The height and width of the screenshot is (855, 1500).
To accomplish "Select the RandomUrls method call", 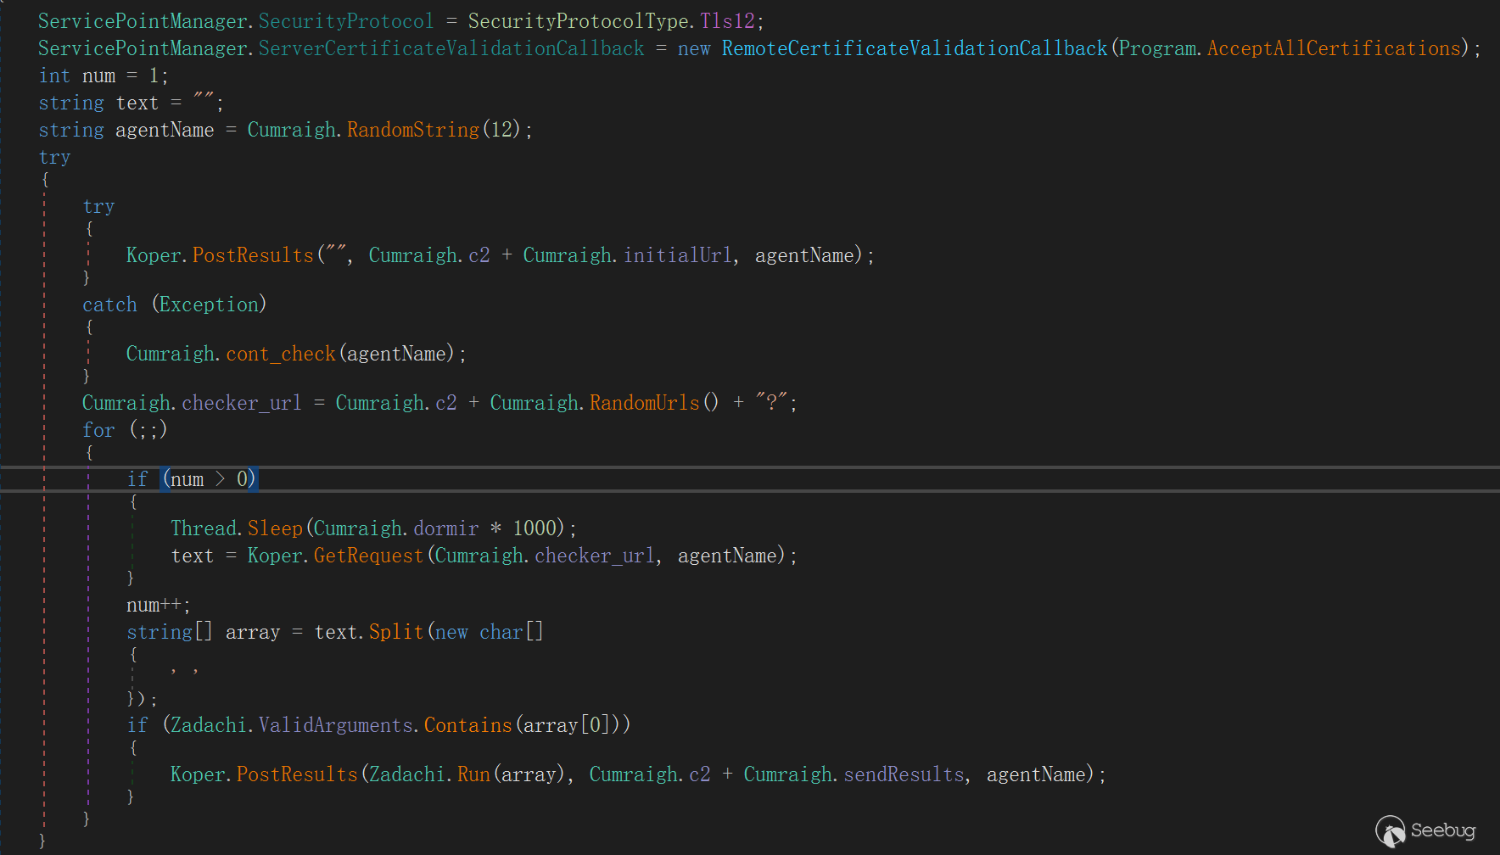I will tap(645, 403).
